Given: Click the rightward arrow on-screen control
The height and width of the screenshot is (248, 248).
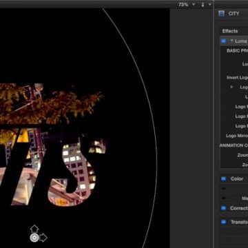Looking at the screenshot, I should [x=43, y=238].
